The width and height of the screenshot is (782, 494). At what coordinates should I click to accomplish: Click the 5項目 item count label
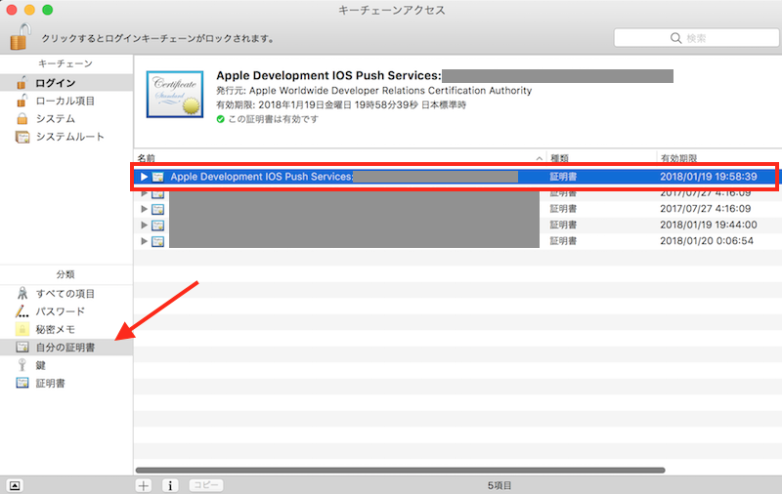pyautogui.click(x=500, y=485)
